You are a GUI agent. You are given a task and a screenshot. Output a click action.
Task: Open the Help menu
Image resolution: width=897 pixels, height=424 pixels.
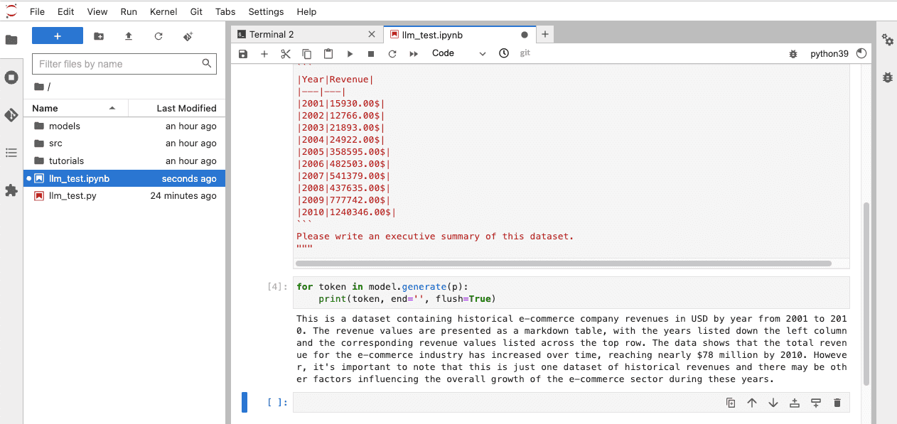click(306, 11)
